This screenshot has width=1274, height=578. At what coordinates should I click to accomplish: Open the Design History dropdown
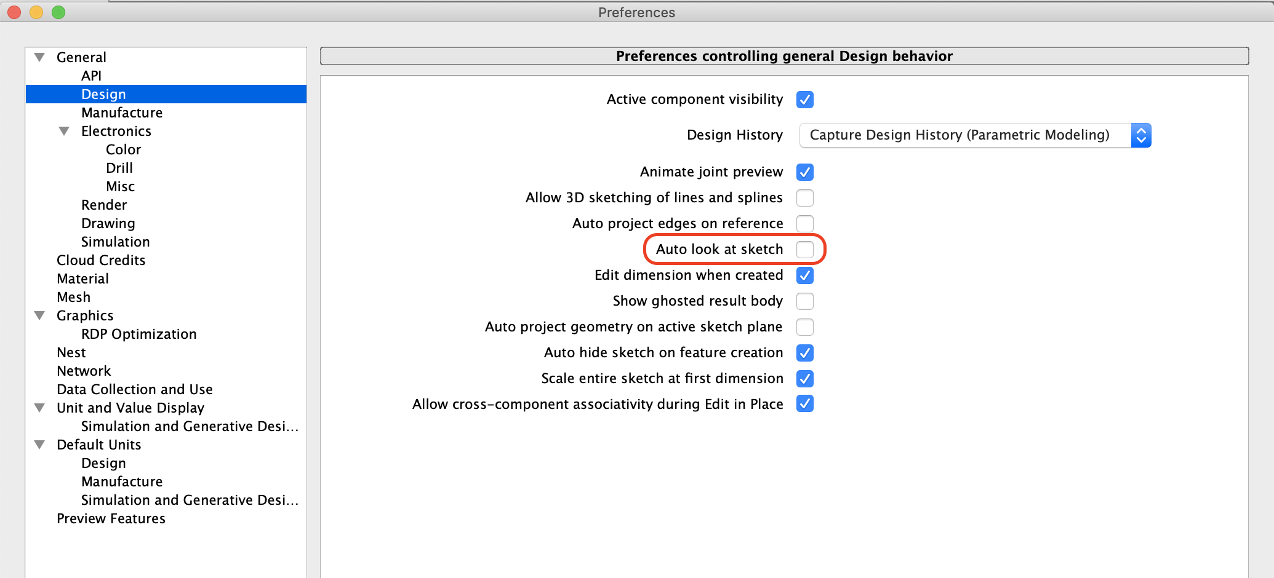tap(975, 135)
